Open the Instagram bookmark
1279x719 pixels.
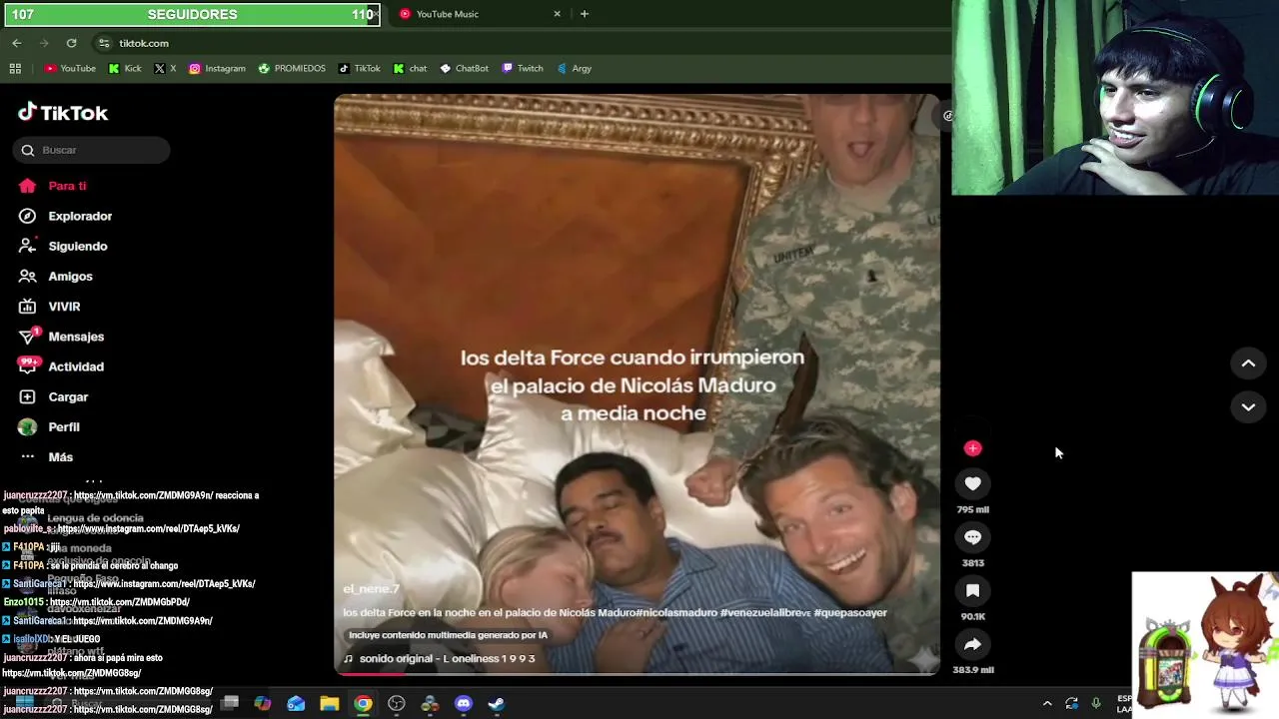tap(217, 69)
